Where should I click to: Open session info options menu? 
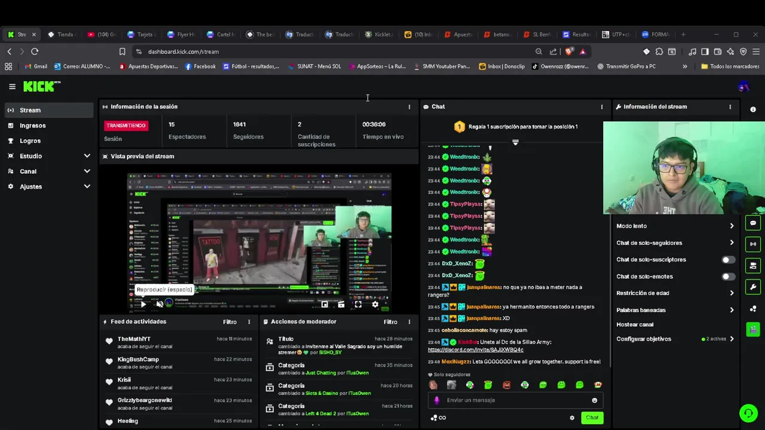409,107
